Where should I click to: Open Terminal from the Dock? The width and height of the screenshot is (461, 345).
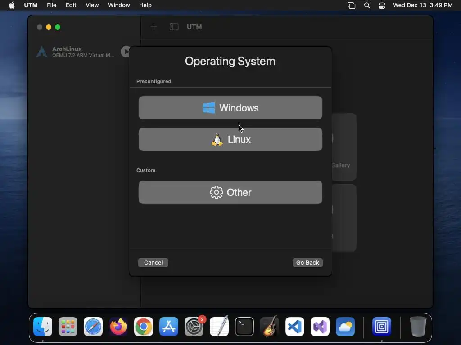[244, 327]
